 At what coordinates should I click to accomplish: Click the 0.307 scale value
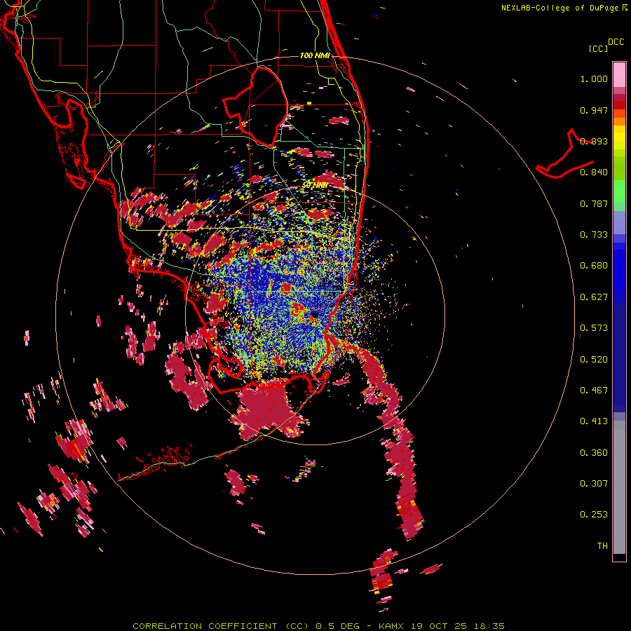click(x=594, y=483)
